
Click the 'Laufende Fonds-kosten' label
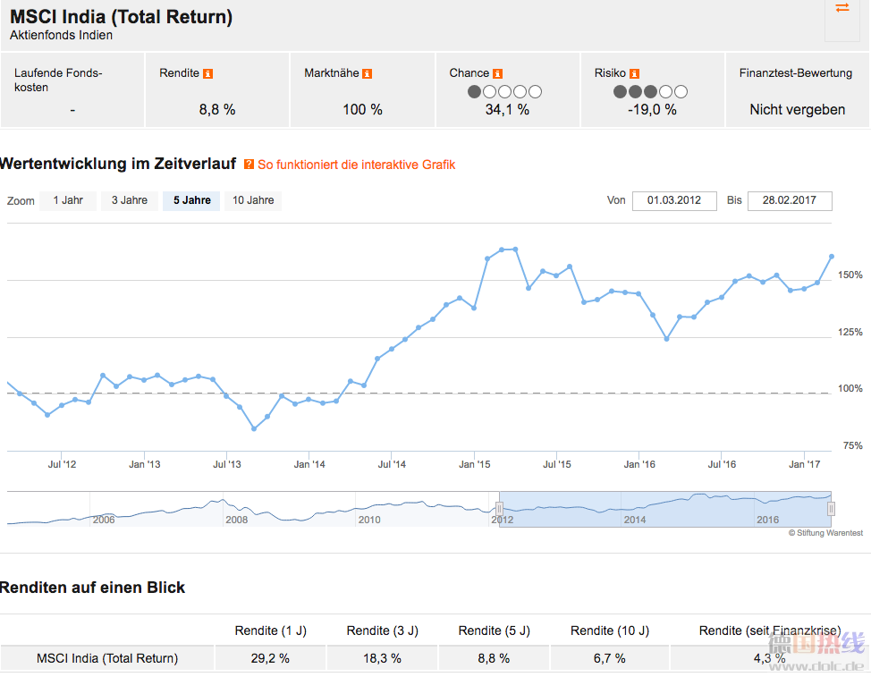tap(58, 80)
